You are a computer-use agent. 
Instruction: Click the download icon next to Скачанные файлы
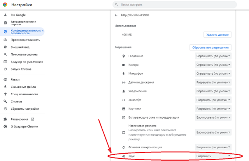point(5,87)
